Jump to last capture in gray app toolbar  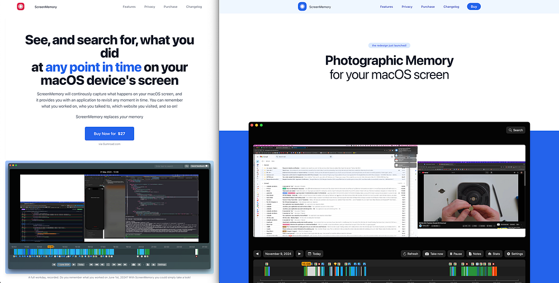click(x=125, y=265)
